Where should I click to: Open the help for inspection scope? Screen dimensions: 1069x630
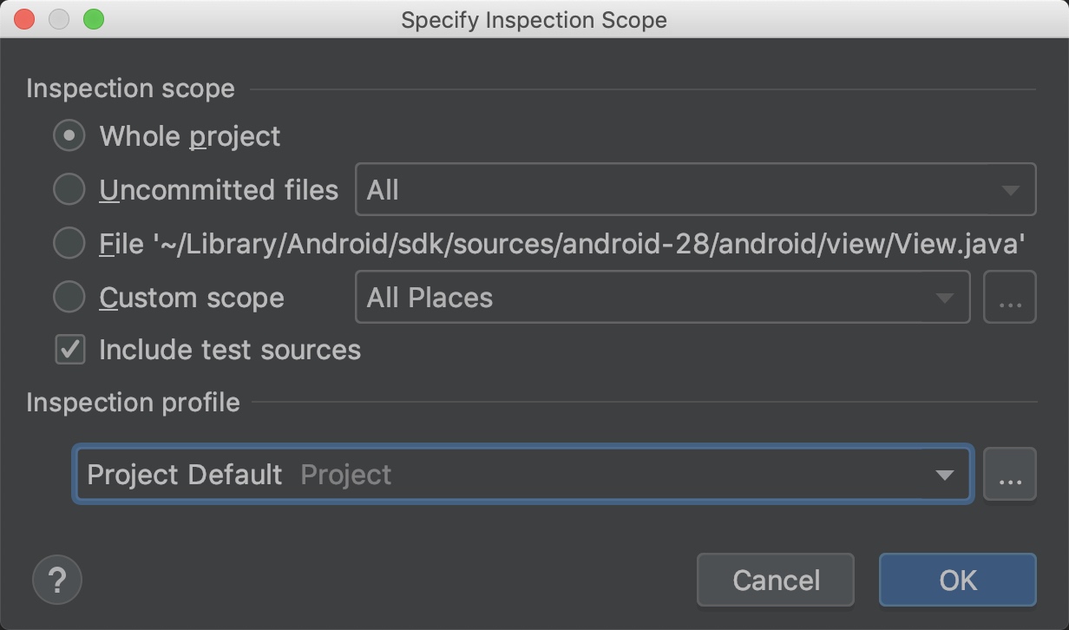tap(56, 579)
